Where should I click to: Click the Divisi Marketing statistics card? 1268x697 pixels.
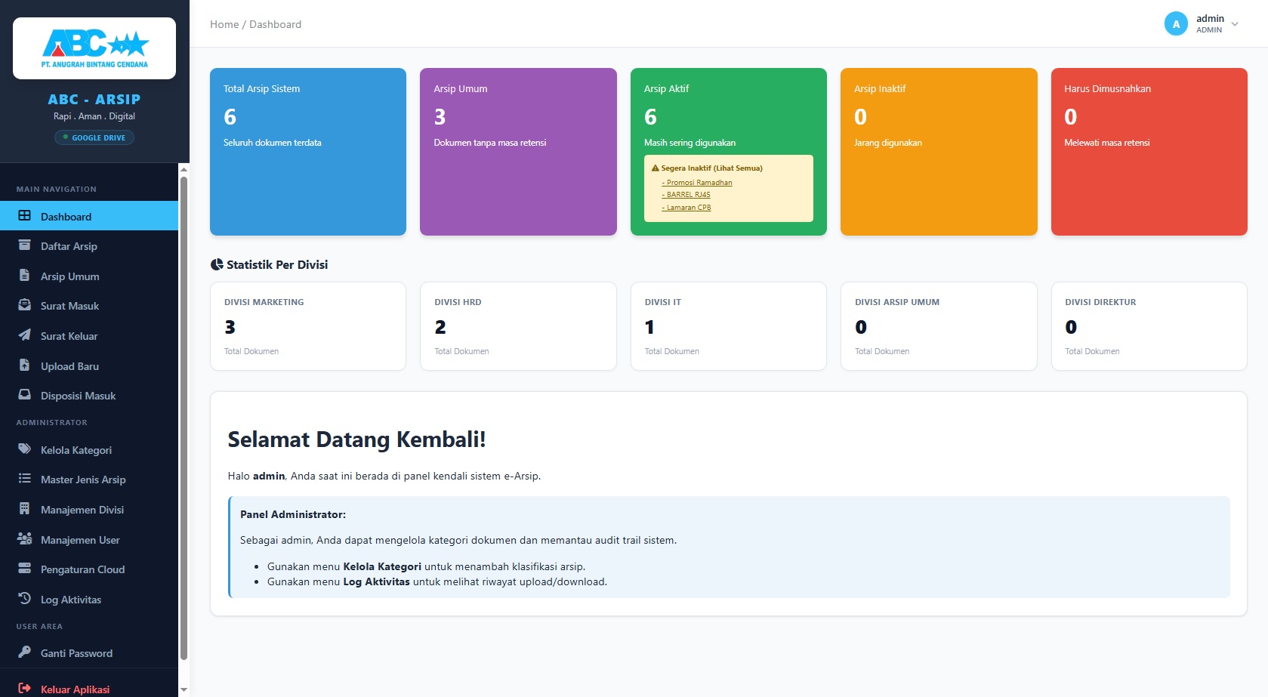[x=308, y=326]
